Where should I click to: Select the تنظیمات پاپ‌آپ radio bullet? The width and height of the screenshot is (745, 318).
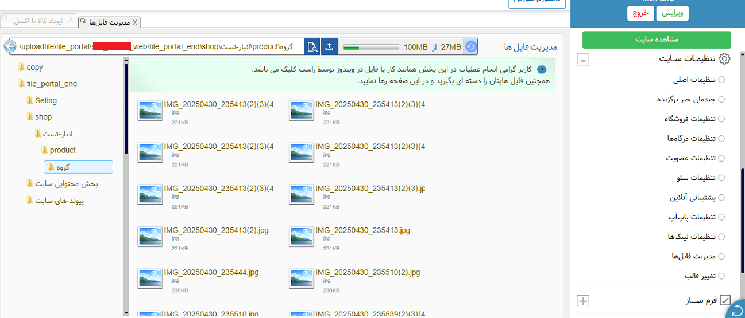721,217
